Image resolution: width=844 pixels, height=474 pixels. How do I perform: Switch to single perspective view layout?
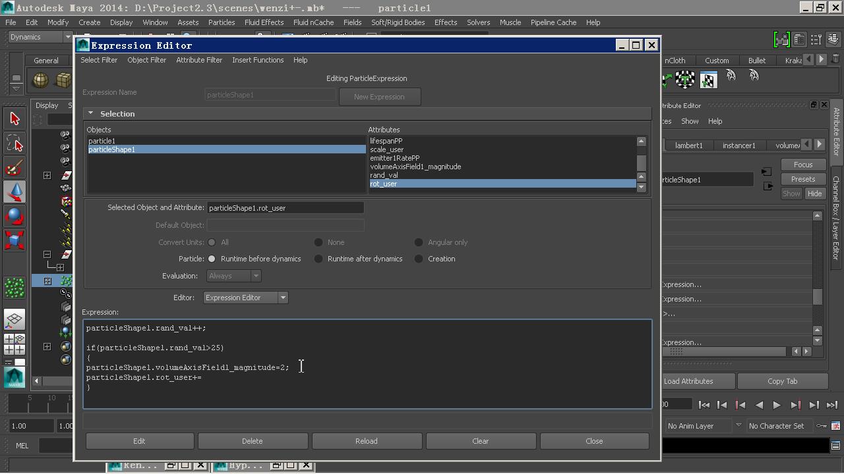point(15,319)
